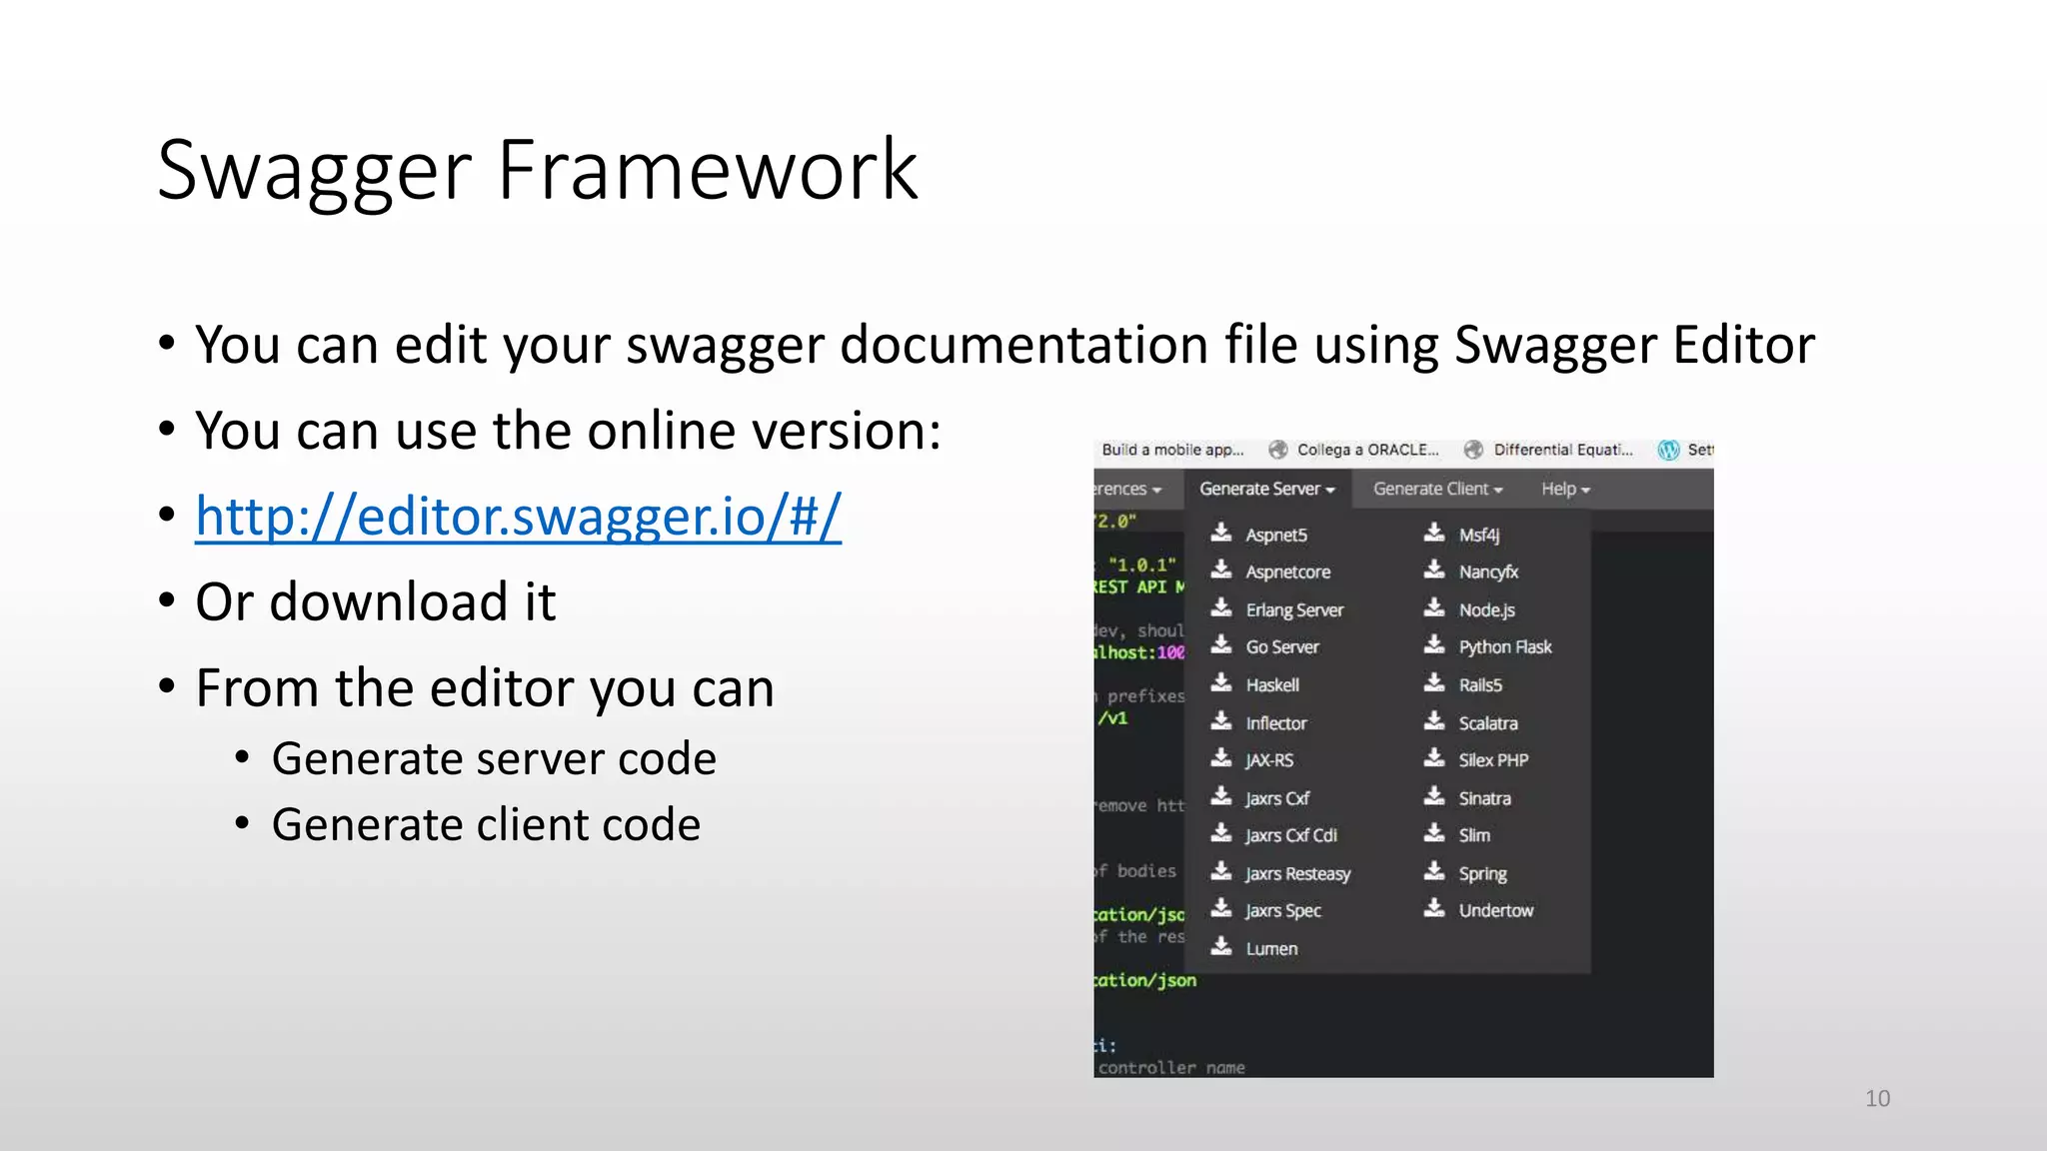
Task: Click download icon beside Jaxrs Spec
Action: pos(1221,907)
